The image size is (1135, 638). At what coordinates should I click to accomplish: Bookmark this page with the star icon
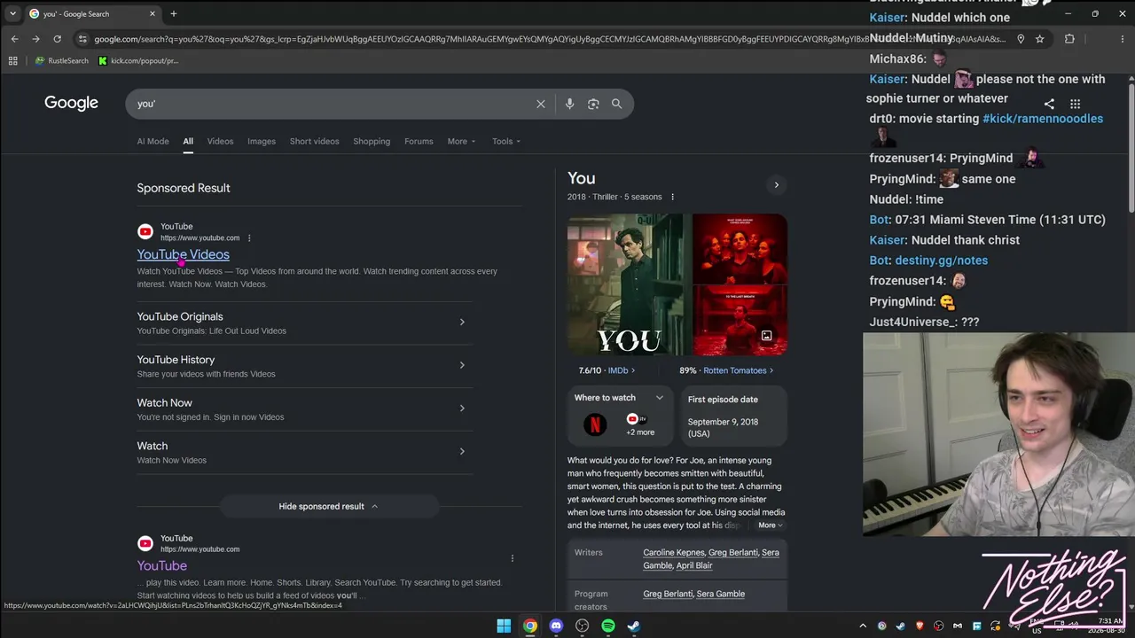(x=1040, y=39)
